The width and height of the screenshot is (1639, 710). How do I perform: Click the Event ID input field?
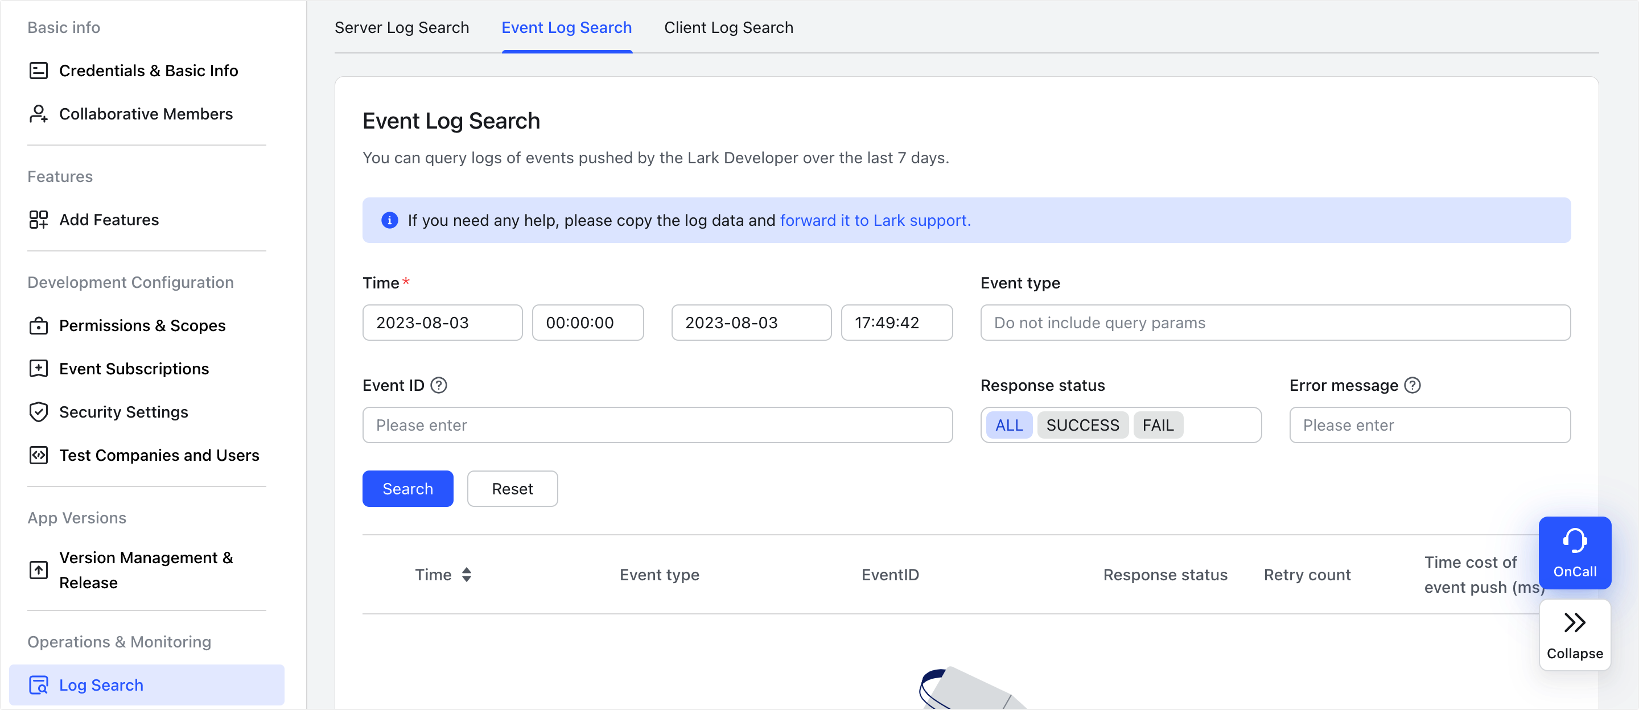click(657, 425)
